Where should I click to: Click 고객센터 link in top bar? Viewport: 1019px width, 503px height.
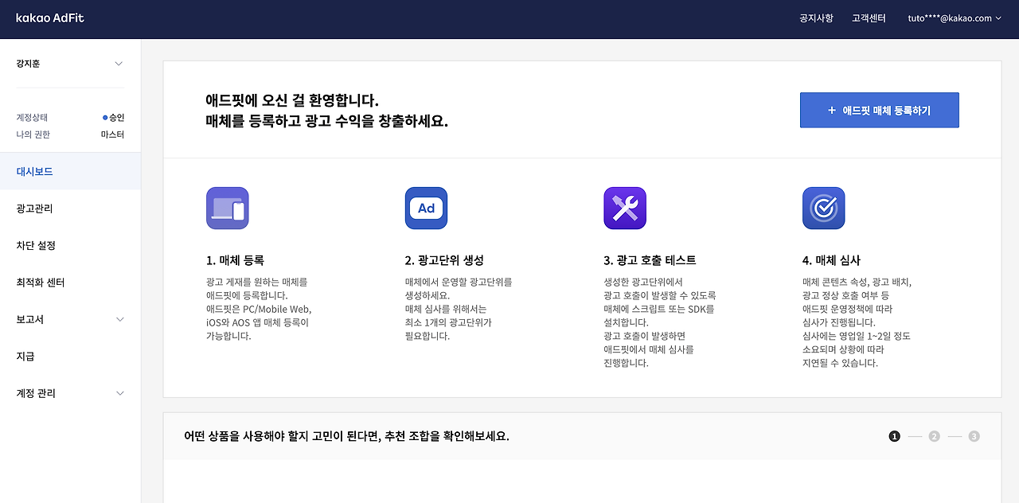coord(869,18)
